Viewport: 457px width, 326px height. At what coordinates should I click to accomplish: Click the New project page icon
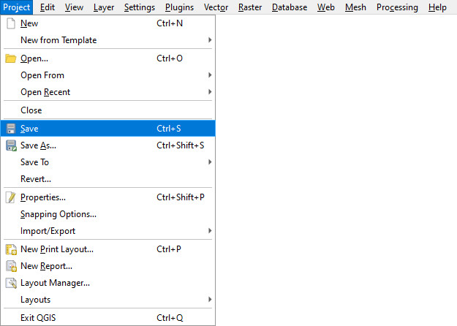point(11,23)
